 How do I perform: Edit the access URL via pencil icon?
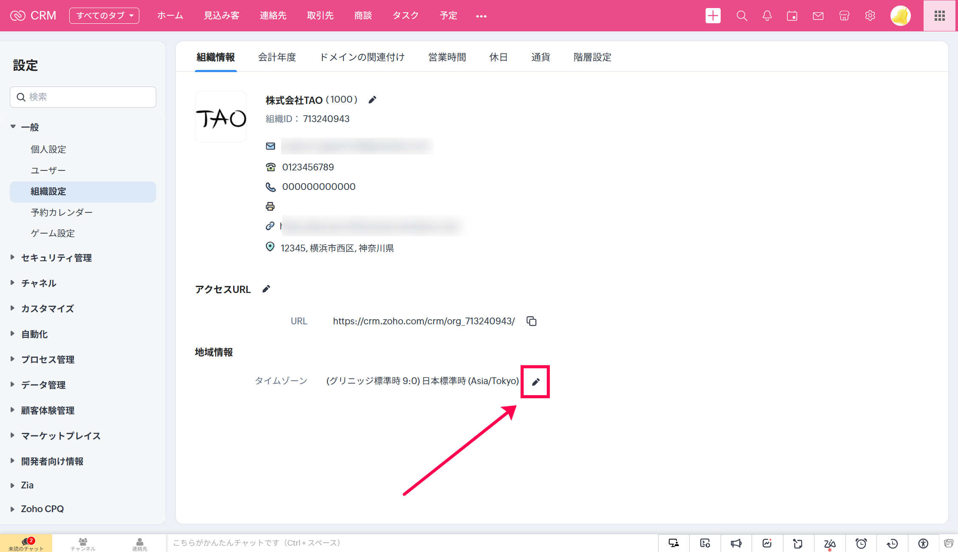click(266, 289)
